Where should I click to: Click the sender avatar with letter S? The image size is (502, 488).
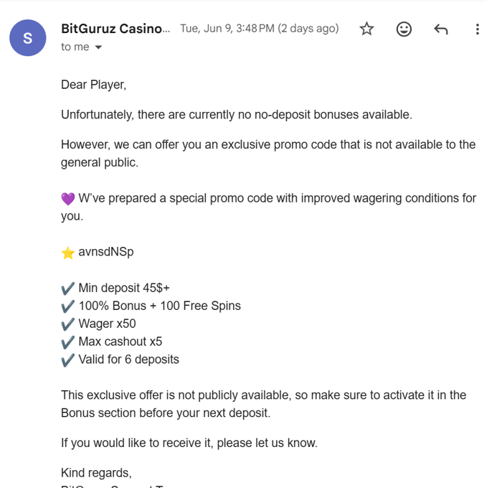(x=28, y=38)
